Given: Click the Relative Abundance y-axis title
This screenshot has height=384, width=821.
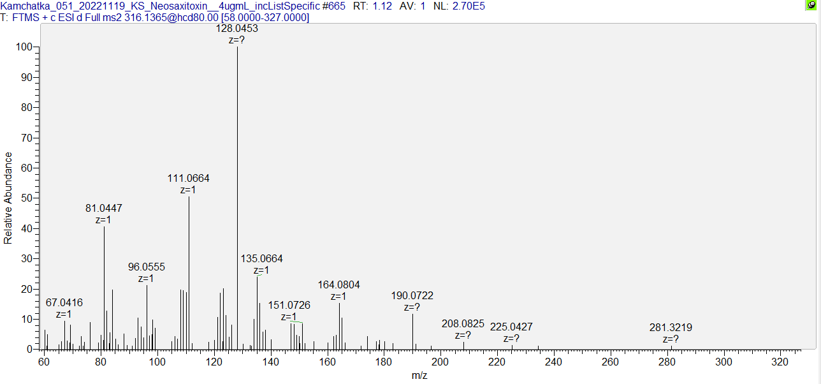Looking at the screenshot, I should pos(8,198).
